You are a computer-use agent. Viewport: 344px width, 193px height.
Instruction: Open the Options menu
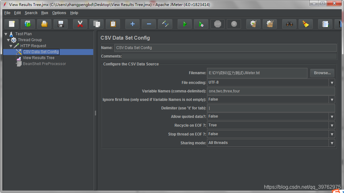click(59, 13)
